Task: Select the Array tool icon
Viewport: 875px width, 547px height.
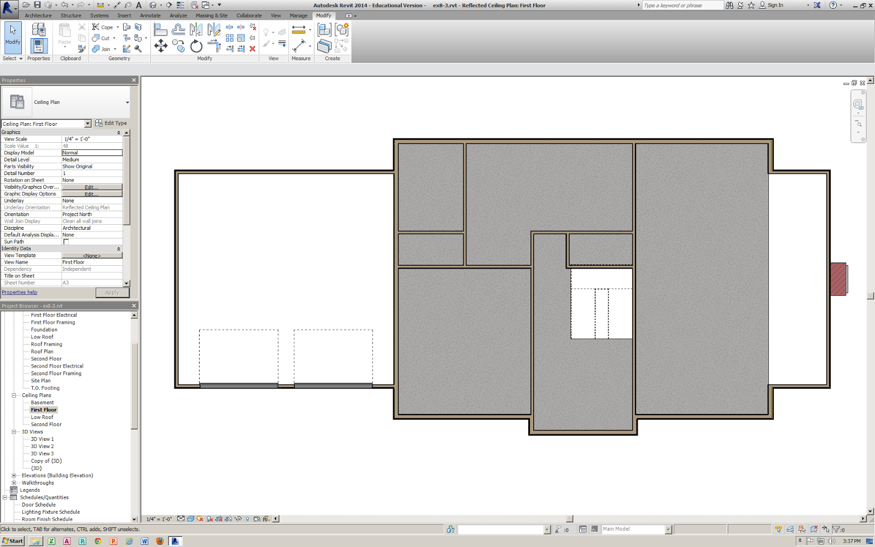Action: point(230,38)
